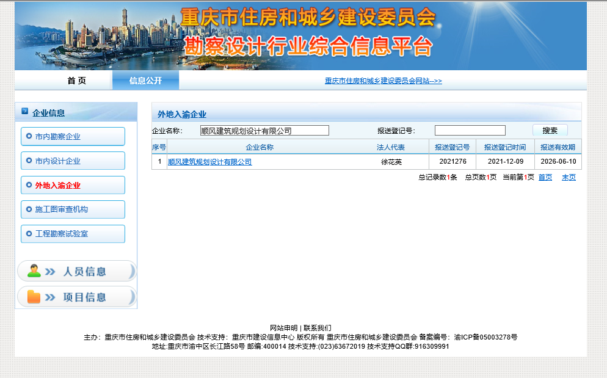The height and width of the screenshot is (378, 607).
Task: Switch to the 信息公开 tab
Action: coord(145,81)
